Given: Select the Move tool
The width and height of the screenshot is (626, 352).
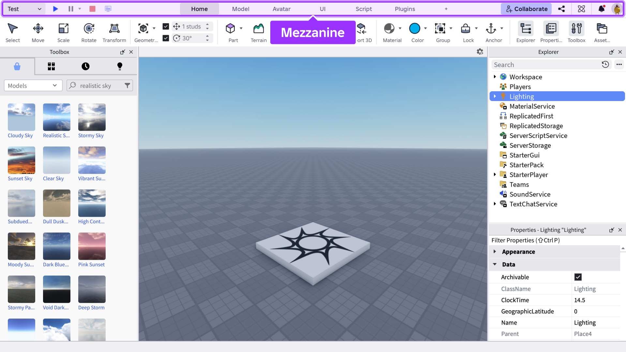Looking at the screenshot, I should tap(38, 33).
